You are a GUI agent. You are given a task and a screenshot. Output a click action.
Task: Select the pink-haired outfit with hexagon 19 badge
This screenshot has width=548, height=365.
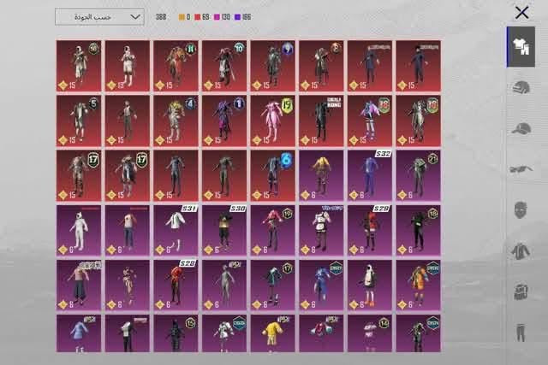[x=272, y=230]
